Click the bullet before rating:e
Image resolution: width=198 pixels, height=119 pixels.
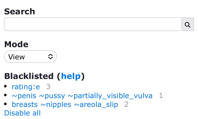pos(5,86)
